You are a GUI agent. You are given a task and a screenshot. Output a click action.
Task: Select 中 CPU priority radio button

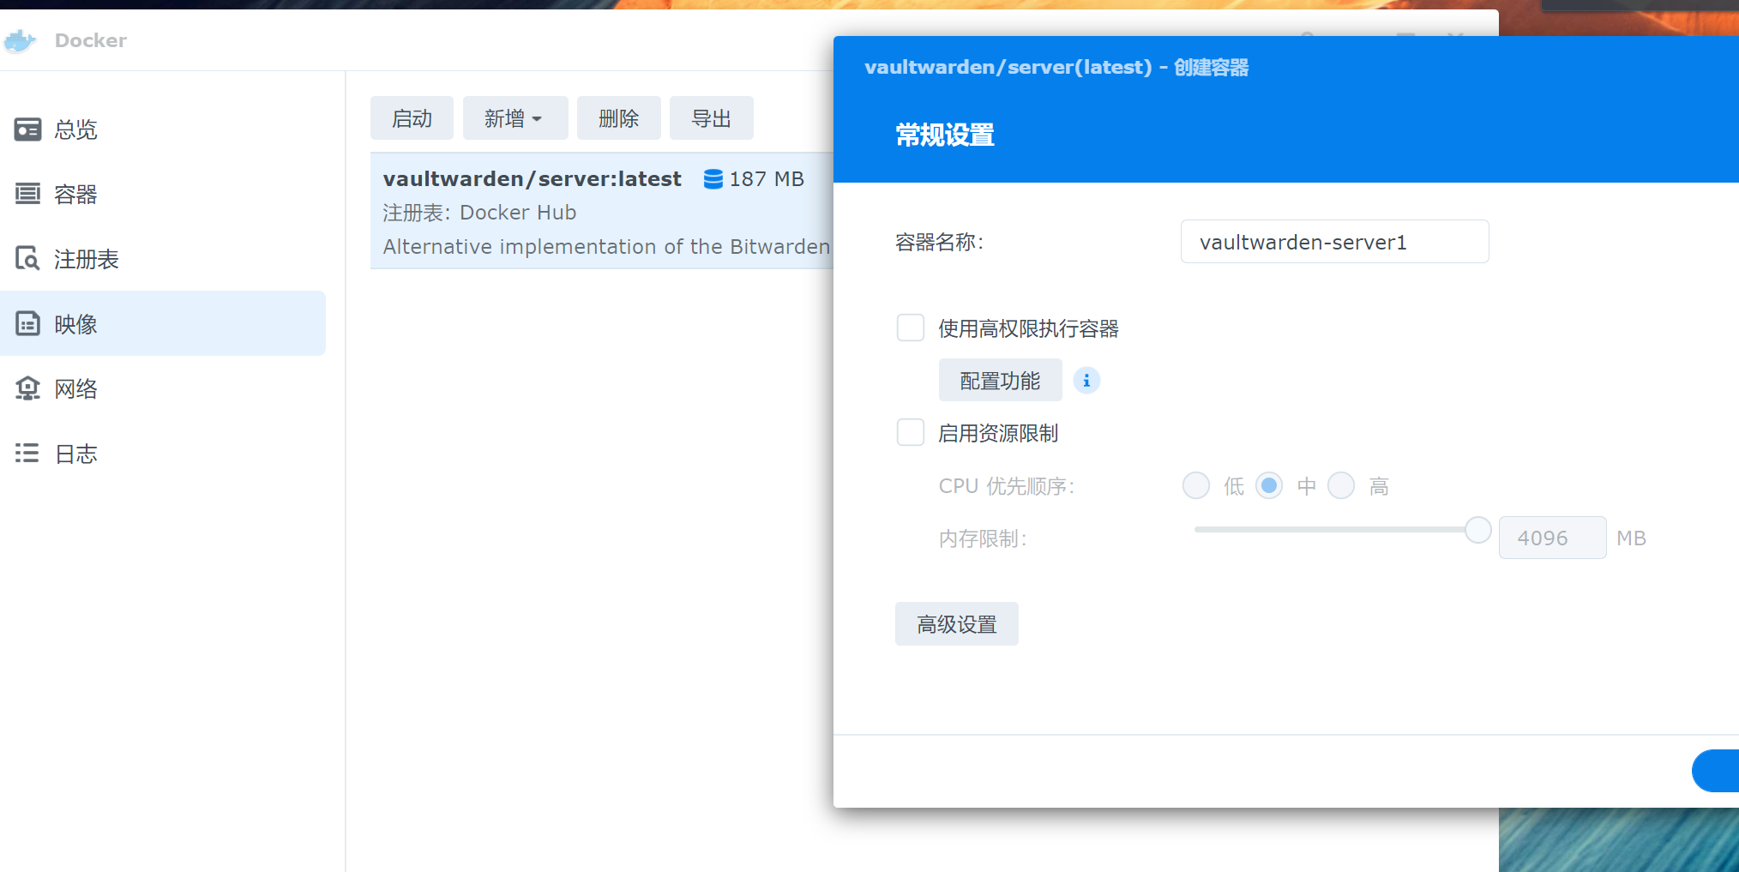pyautogui.click(x=1269, y=485)
